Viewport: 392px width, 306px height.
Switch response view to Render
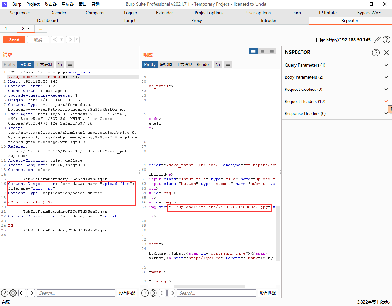tap(203, 64)
